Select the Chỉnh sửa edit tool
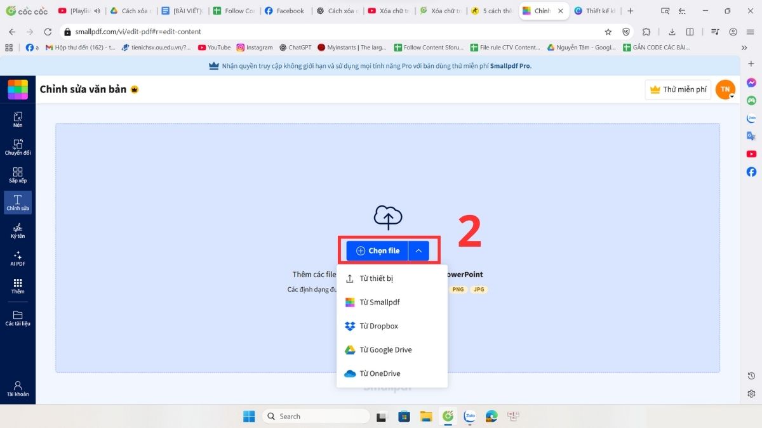This screenshot has width=762, height=428. [x=18, y=203]
